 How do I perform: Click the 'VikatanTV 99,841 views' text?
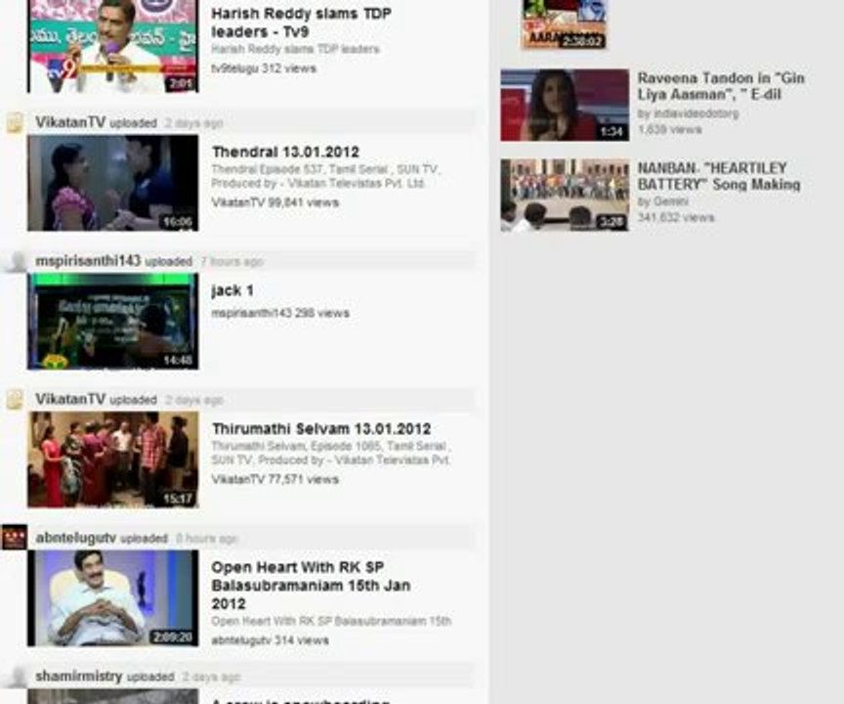pos(274,202)
